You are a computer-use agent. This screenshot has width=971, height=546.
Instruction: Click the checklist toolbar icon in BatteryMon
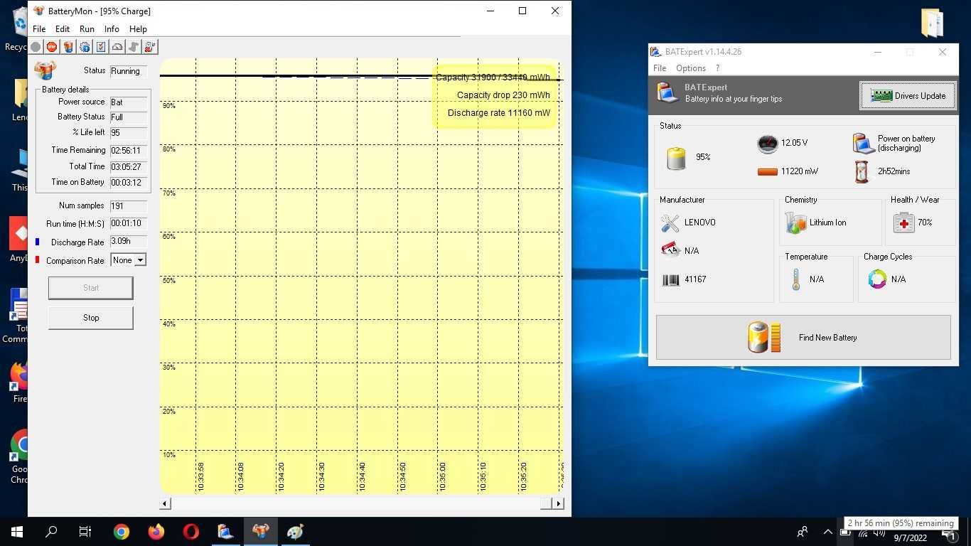(x=101, y=47)
